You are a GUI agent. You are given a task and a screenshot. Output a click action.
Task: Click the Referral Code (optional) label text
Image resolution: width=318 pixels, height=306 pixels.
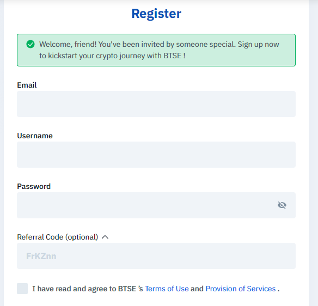point(58,237)
